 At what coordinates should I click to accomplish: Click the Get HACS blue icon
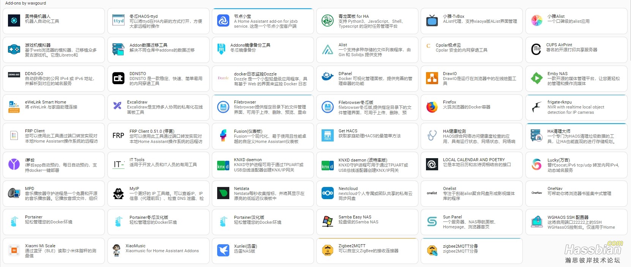(x=328, y=135)
